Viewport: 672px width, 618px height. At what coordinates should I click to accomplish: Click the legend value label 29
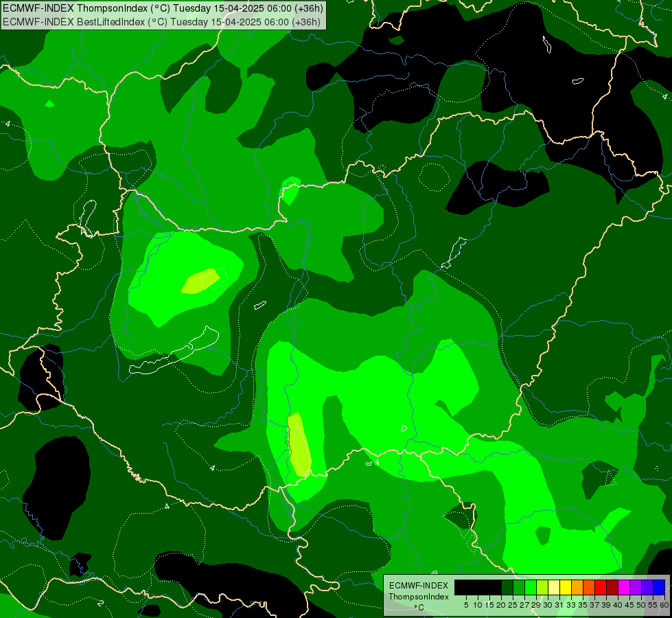point(536,605)
